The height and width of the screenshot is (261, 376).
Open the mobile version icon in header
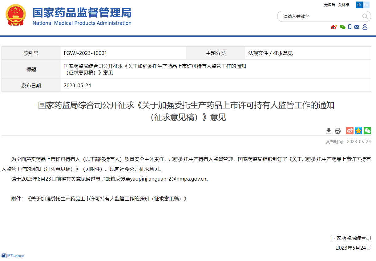(350, 27)
